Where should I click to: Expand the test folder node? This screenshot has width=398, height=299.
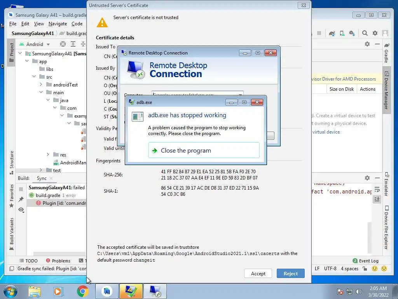point(41,170)
